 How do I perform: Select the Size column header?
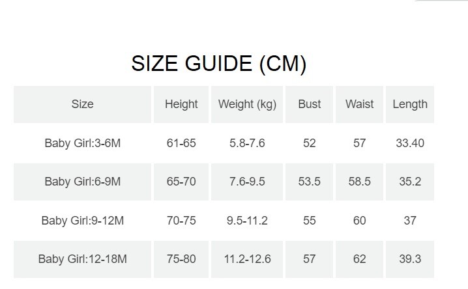point(83,104)
